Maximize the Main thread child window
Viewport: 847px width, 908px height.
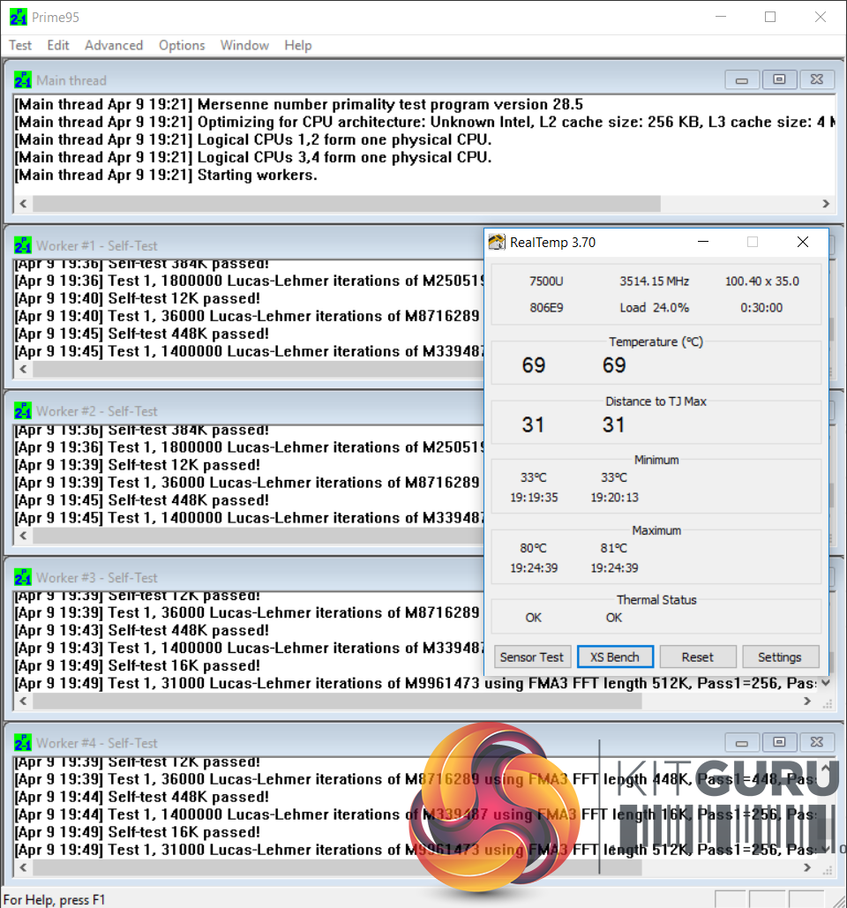coord(779,80)
